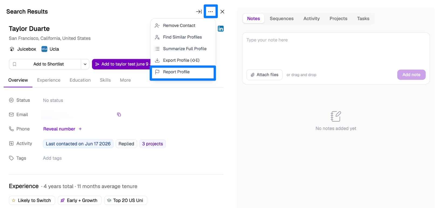The height and width of the screenshot is (208, 437).
Task: Click the Status row icon
Action: pos(11,100)
